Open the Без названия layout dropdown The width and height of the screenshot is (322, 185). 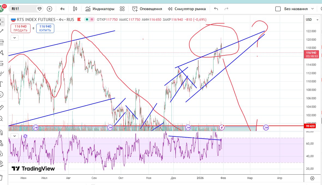[x=299, y=9]
